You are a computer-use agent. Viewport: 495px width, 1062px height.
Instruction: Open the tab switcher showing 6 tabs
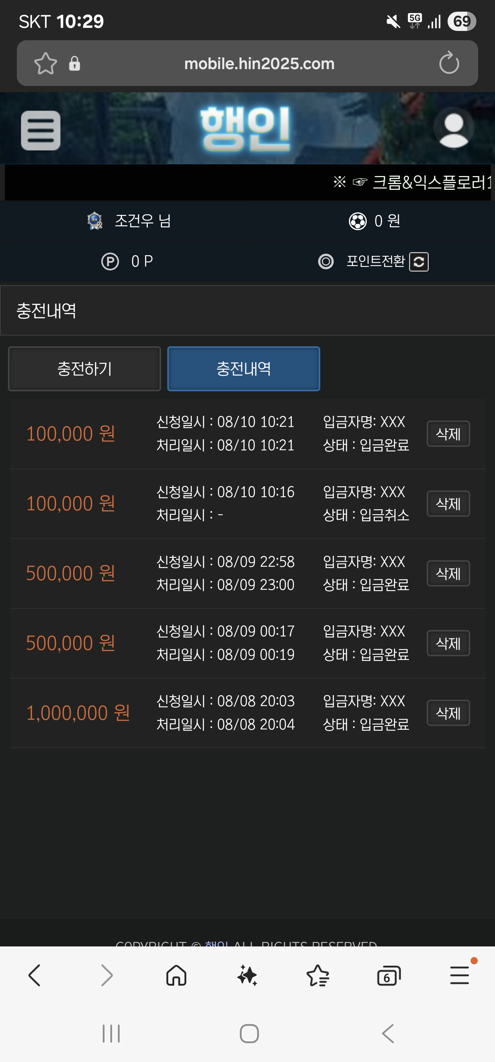pyautogui.click(x=389, y=976)
